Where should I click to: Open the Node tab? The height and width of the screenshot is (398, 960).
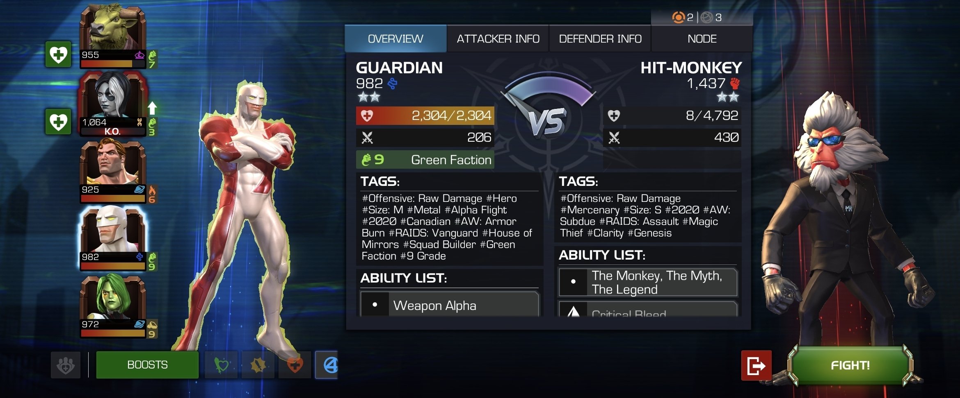(702, 39)
